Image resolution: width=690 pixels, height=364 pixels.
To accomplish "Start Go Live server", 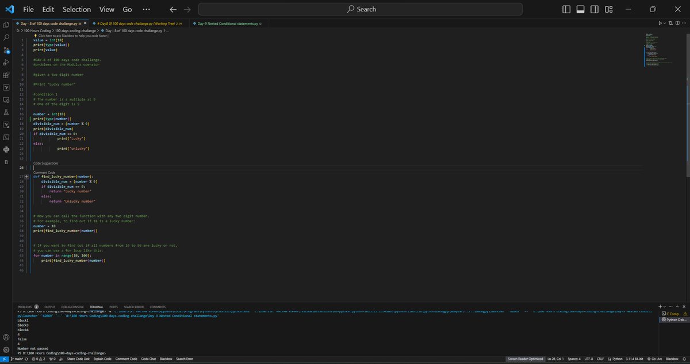I will click(656, 359).
